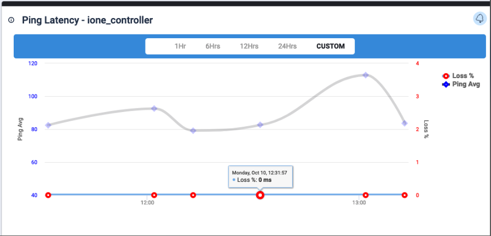Toggle Loss % series using legend text
This screenshot has height=236, width=491.
463,76
